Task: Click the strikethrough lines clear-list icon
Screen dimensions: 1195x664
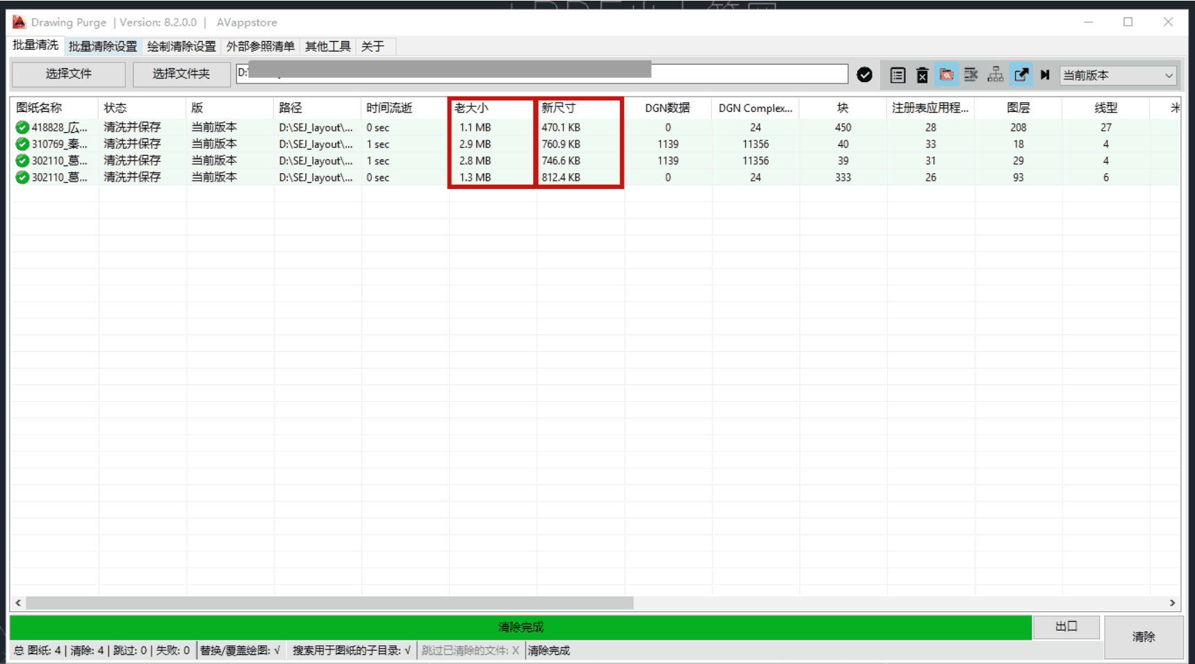Action: [970, 74]
